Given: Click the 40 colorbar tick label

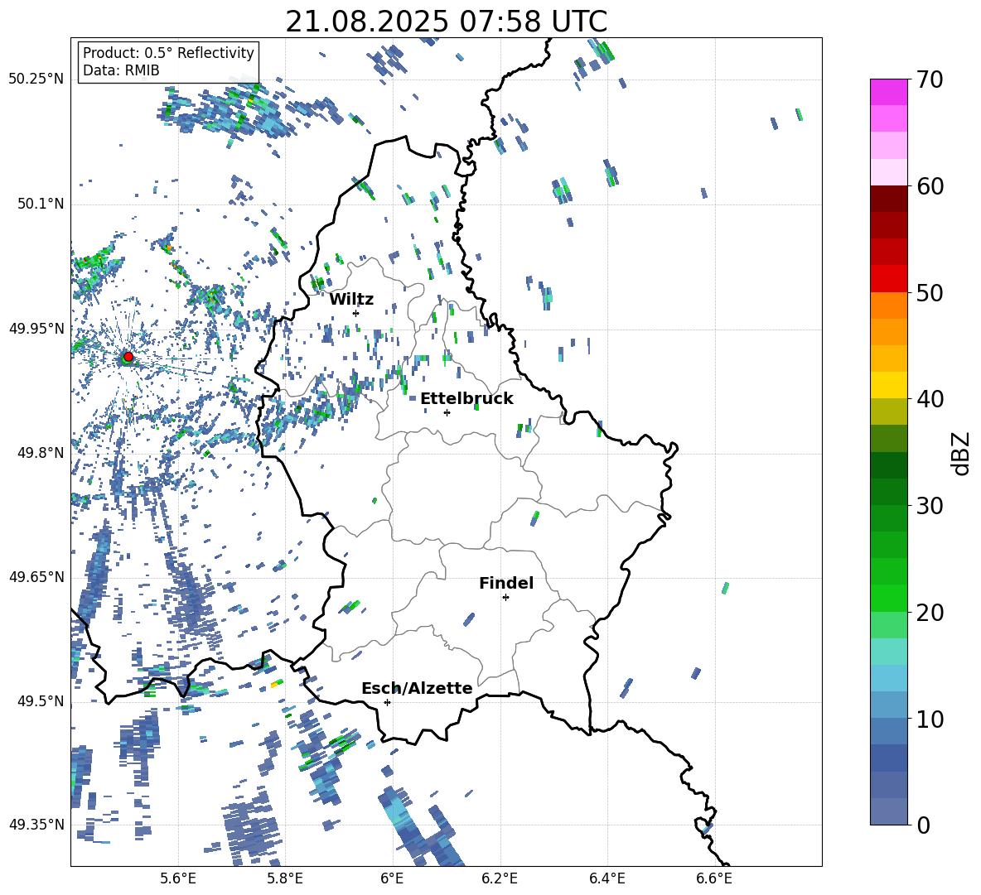Looking at the screenshot, I should click(x=930, y=399).
